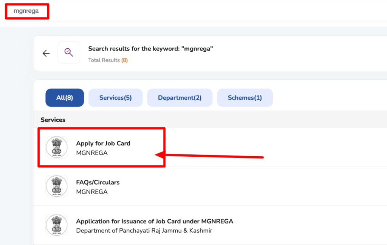Click the mgnrega search input field

click(x=26, y=11)
